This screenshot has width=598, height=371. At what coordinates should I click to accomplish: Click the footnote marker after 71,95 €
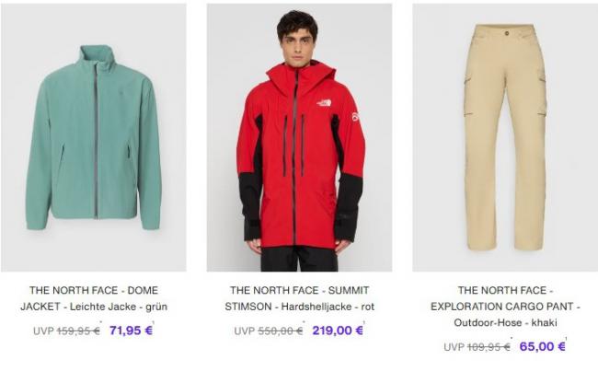(x=154, y=323)
